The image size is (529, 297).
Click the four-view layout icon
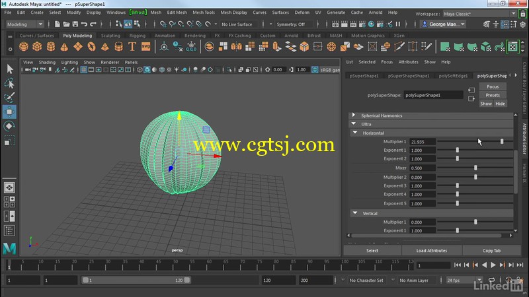point(9,202)
